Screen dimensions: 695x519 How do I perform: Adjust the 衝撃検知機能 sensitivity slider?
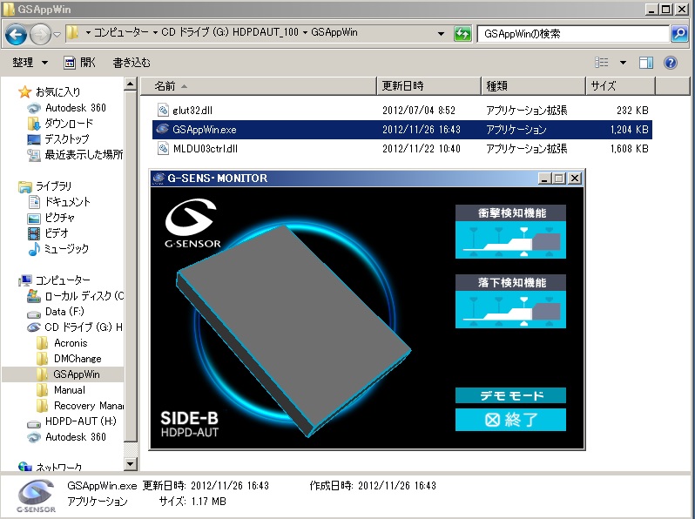[x=510, y=240]
